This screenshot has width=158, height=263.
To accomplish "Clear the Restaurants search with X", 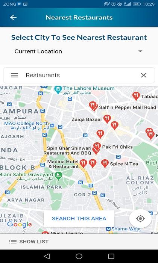I will [x=144, y=75].
